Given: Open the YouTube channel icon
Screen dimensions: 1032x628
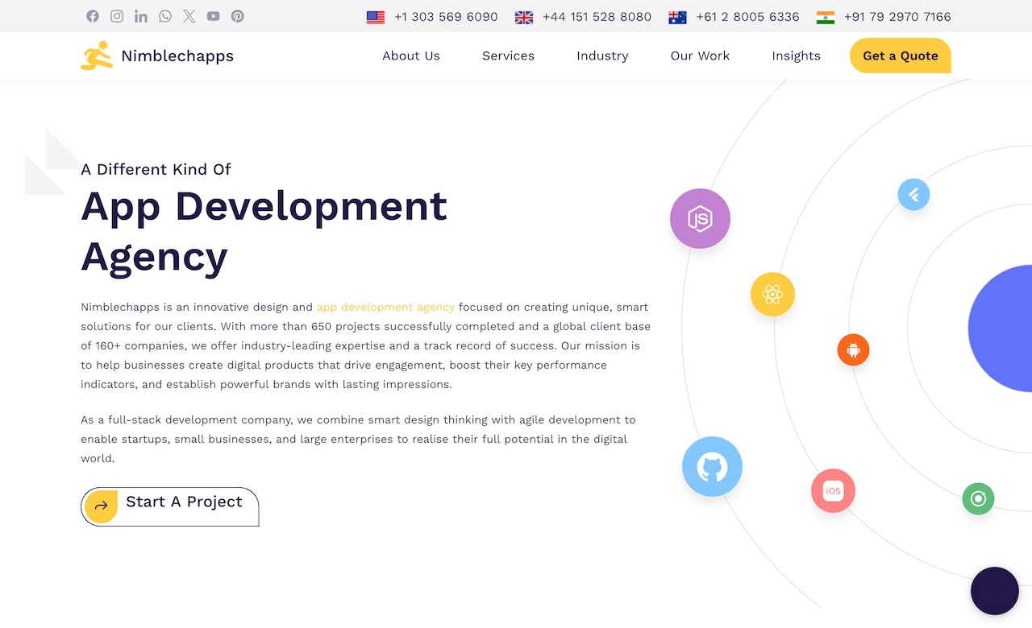Looking at the screenshot, I should pos(213,16).
